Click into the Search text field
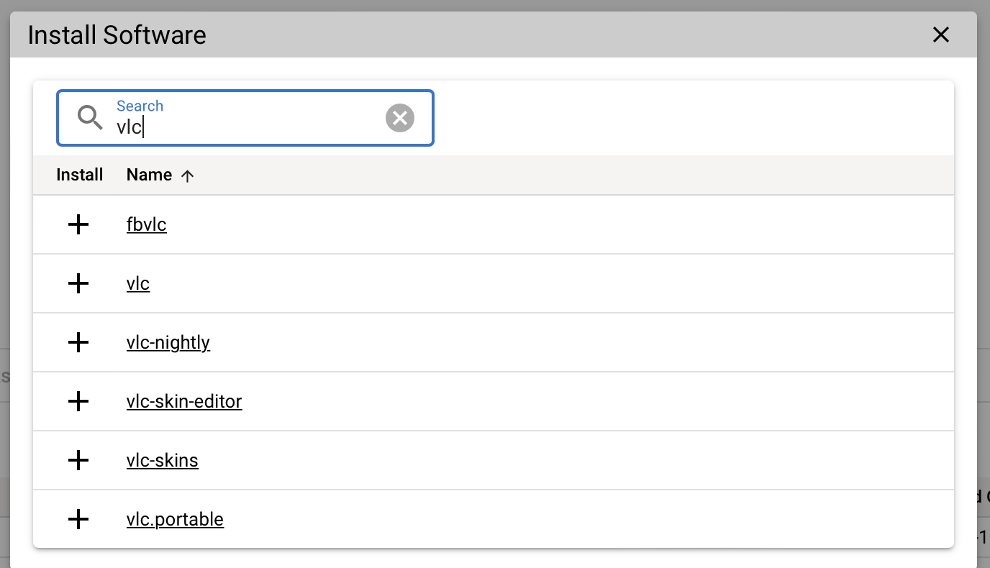This screenshot has width=990, height=568. pyautogui.click(x=245, y=127)
